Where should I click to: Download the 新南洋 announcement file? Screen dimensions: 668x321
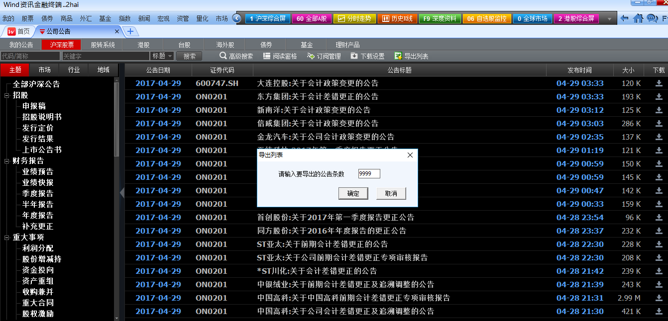click(659, 110)
